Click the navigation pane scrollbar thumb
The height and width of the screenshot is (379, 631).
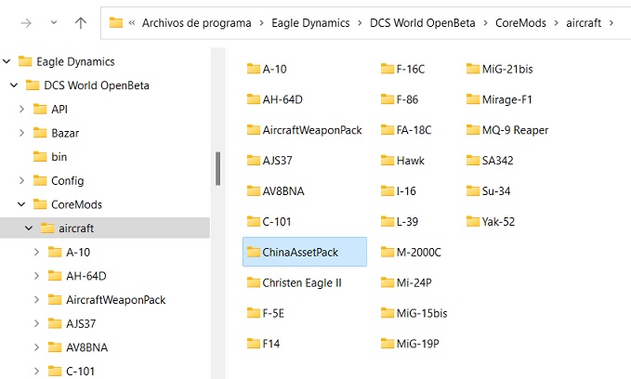pyautogui.click(x=217, y=168)
